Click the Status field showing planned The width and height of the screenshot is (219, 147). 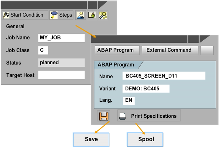pyautogui.click(x=61, y=63)
